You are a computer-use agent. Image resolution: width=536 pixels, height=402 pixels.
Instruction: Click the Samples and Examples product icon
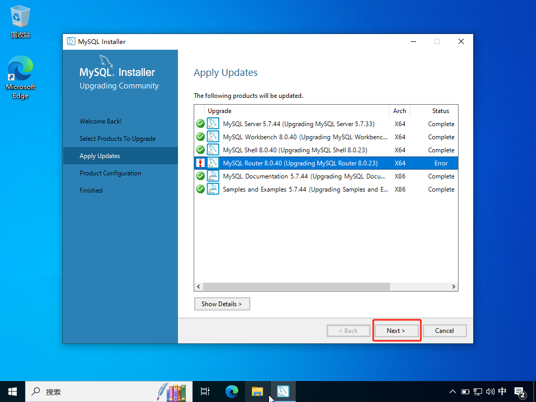click(x=213, y=189)
